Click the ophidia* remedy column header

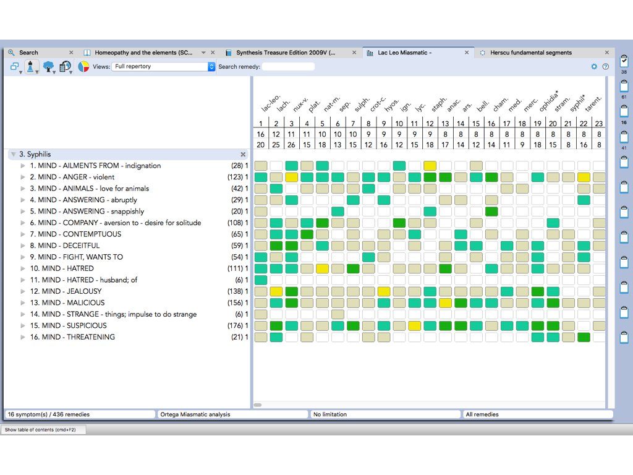coord(549,101)
